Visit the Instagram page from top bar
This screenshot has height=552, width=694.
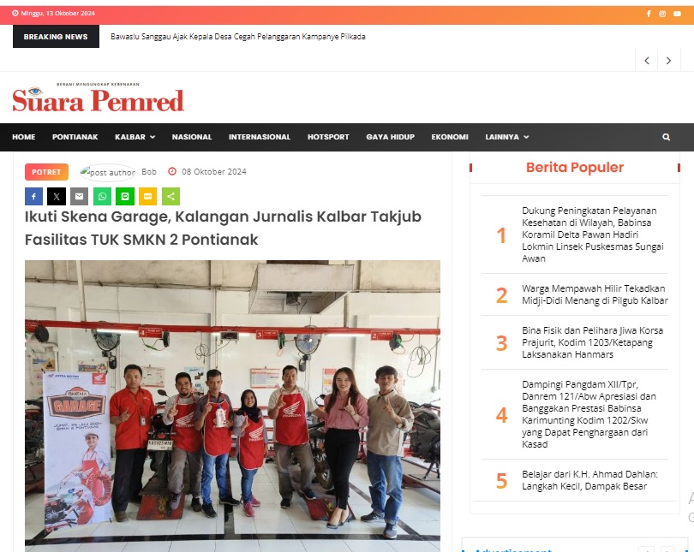coord(662,14)
